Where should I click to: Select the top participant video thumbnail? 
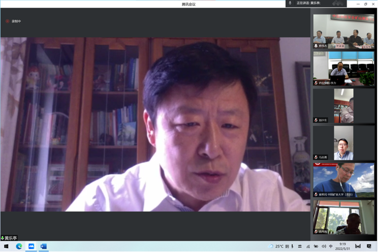pyautogui.click(x=343, y=31)
